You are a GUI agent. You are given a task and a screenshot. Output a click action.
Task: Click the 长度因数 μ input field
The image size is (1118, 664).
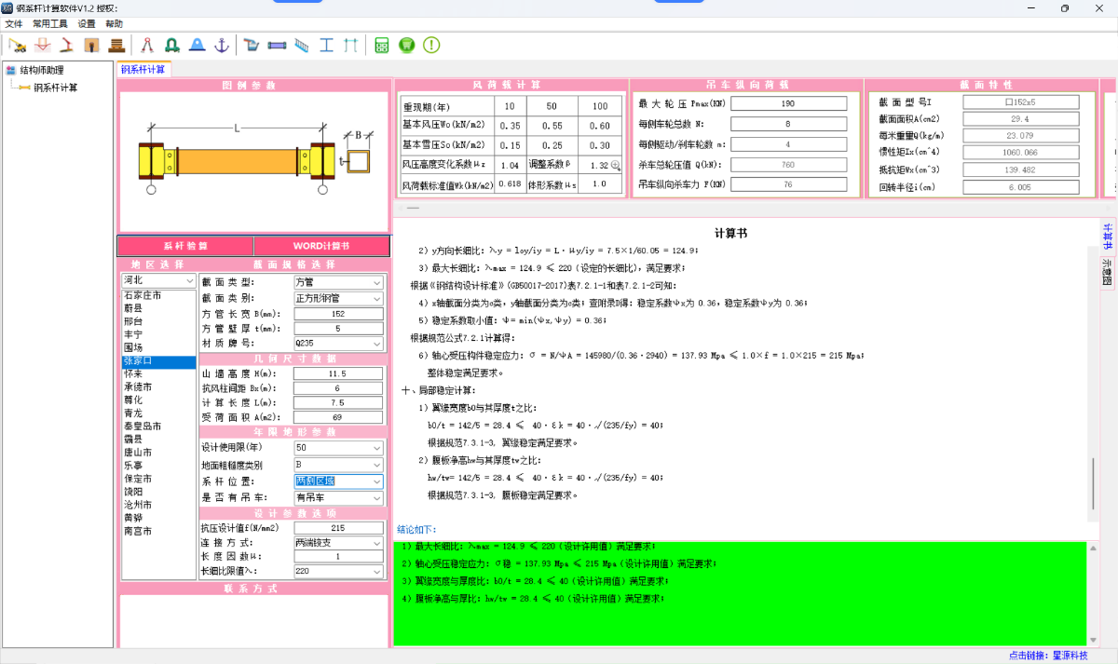click(338, 556)
